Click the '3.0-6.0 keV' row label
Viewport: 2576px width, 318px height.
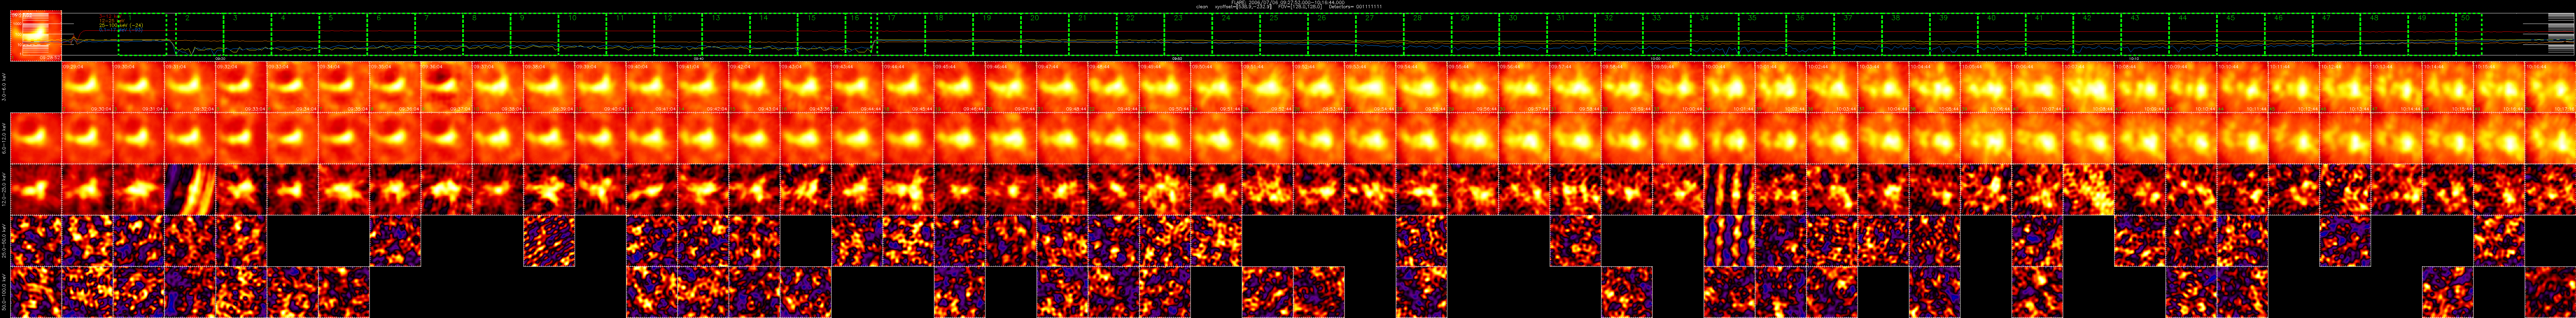pos(4,87)
